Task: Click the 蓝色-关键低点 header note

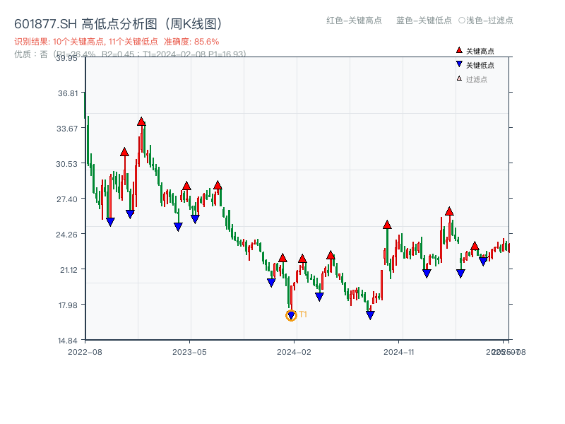Action: click(424, 20)
